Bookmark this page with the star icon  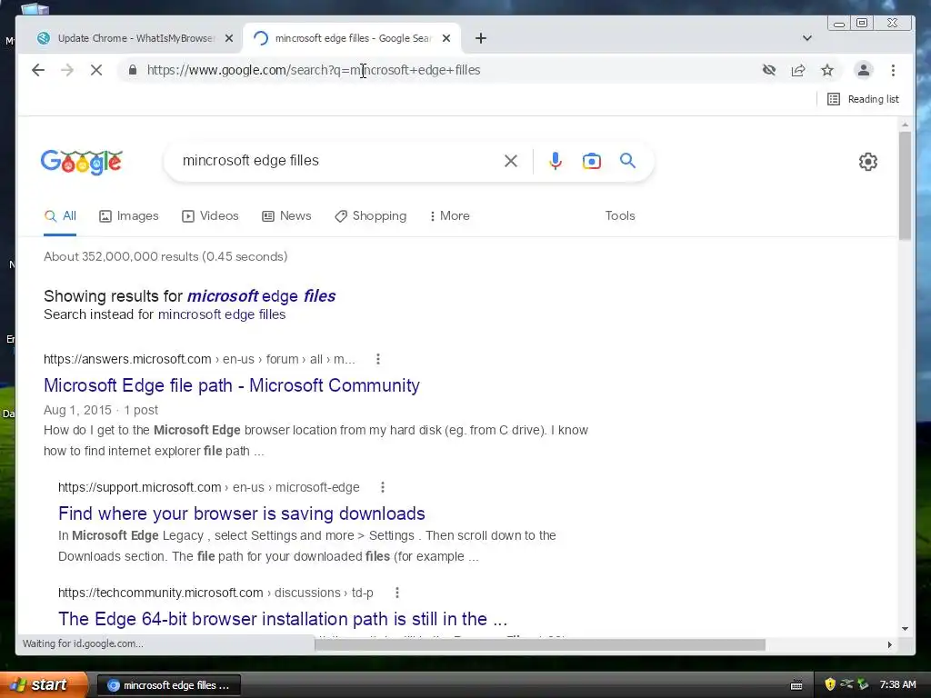827,70
